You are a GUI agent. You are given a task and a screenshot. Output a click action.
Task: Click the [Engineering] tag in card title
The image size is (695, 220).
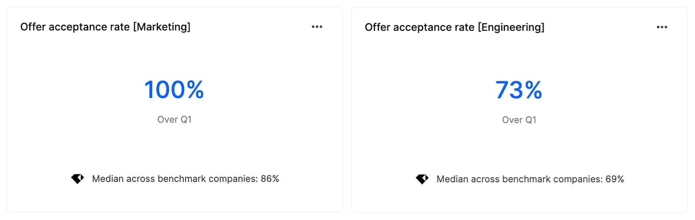511,27
